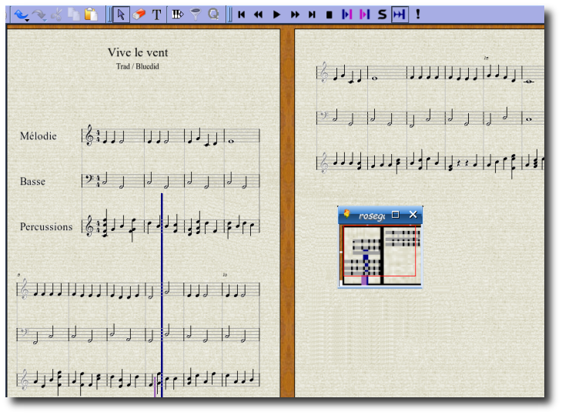Click the Undo arrow icon
The height and width of the screenshot is (415, 562).
pos(21,14)
